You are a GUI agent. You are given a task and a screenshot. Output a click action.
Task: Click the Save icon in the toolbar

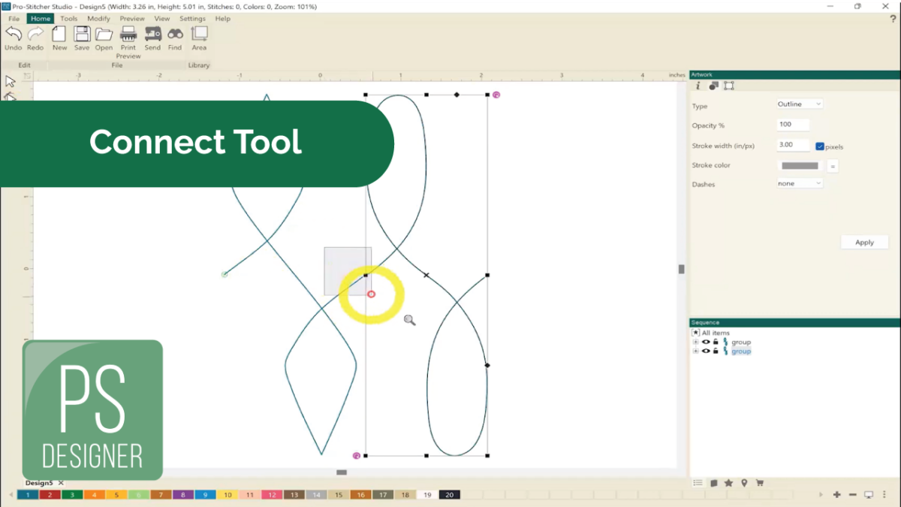82,35
